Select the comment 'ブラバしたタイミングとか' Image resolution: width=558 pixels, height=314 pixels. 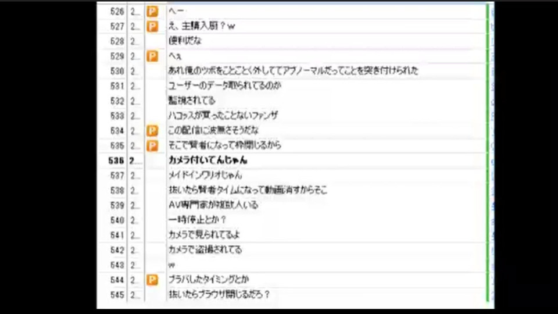coord(209,280)
